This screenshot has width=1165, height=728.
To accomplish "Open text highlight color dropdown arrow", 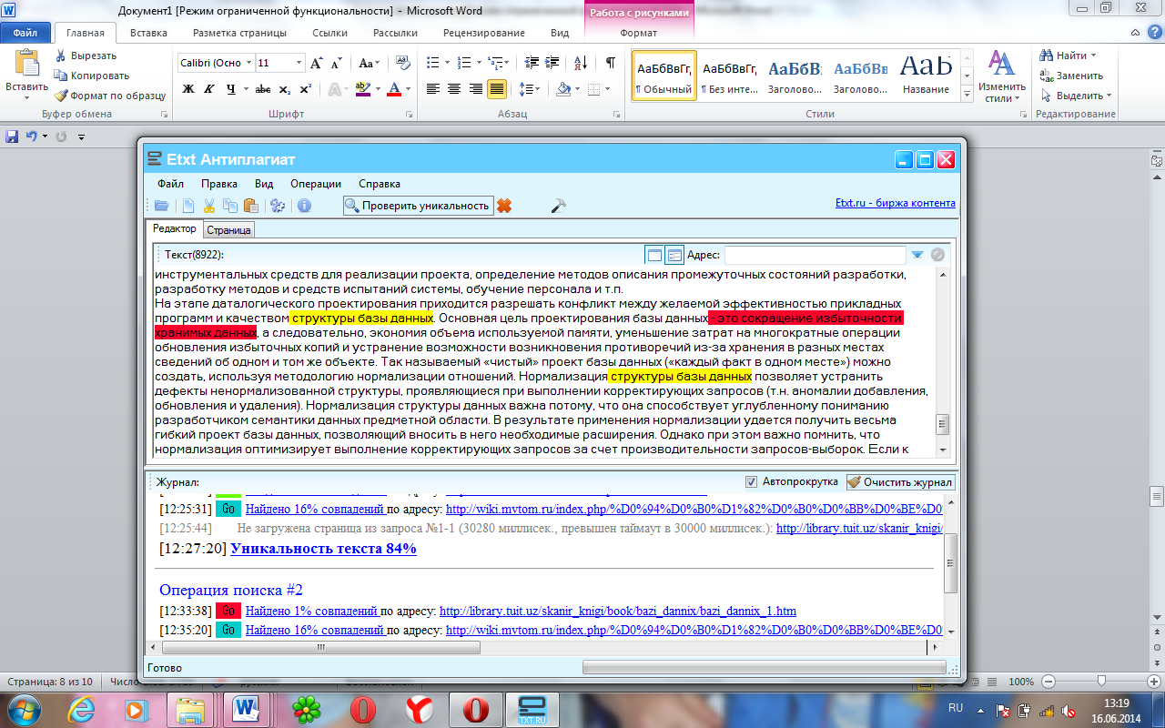I will click(x=378, y=89).
